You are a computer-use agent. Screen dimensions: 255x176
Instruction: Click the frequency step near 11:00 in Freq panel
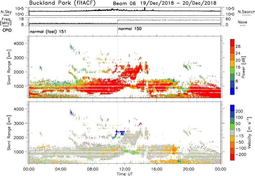coord(117,21)
